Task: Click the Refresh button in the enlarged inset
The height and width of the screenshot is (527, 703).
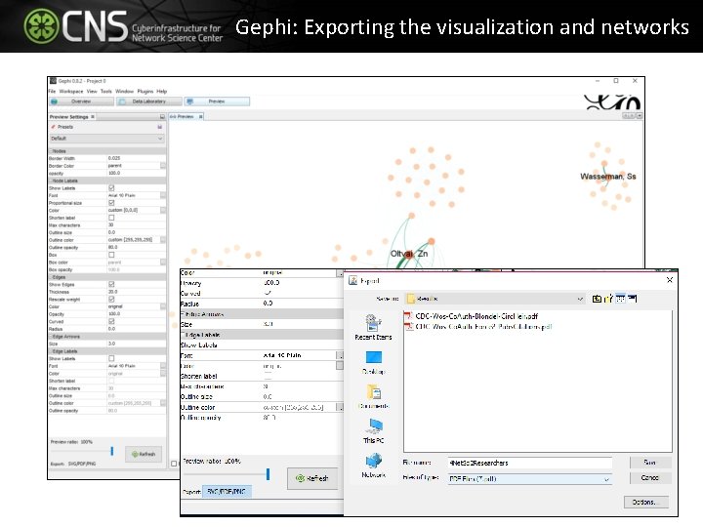Action: (x=312, y=478)
